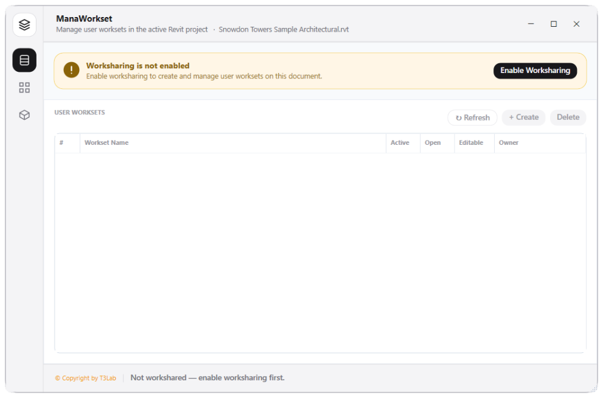Close the ManaWorkset window
603x398 pixels.
[576, 24]
